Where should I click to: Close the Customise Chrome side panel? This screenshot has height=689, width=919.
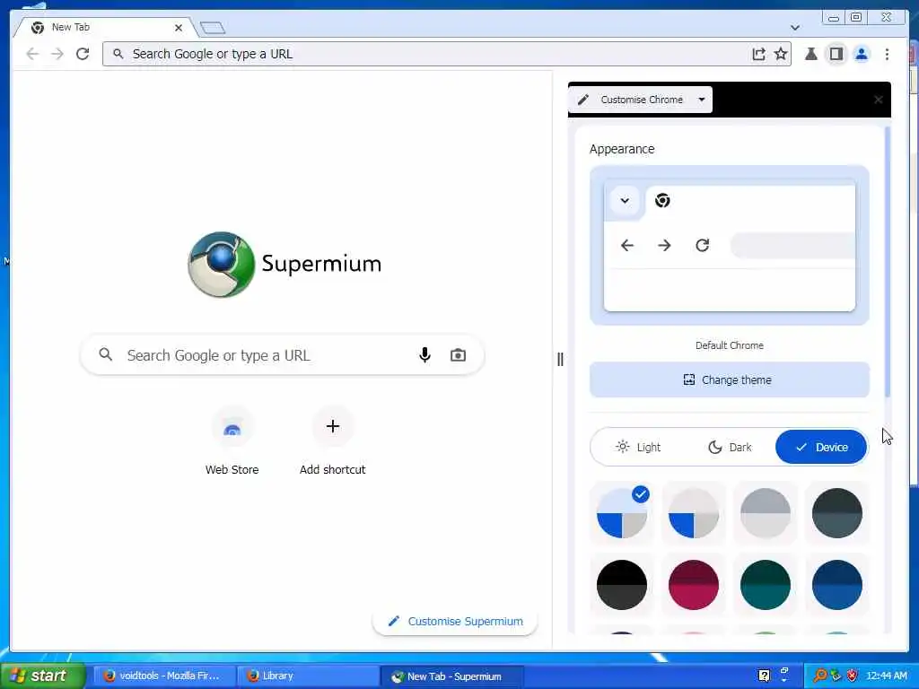coord(878,100)
